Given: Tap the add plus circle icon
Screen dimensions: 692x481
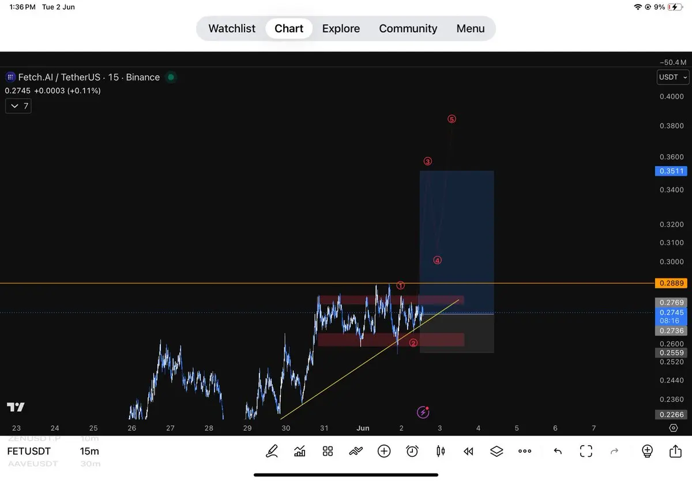Looking at the screenshot, I should pyautogui.click(x=384, y=451).
